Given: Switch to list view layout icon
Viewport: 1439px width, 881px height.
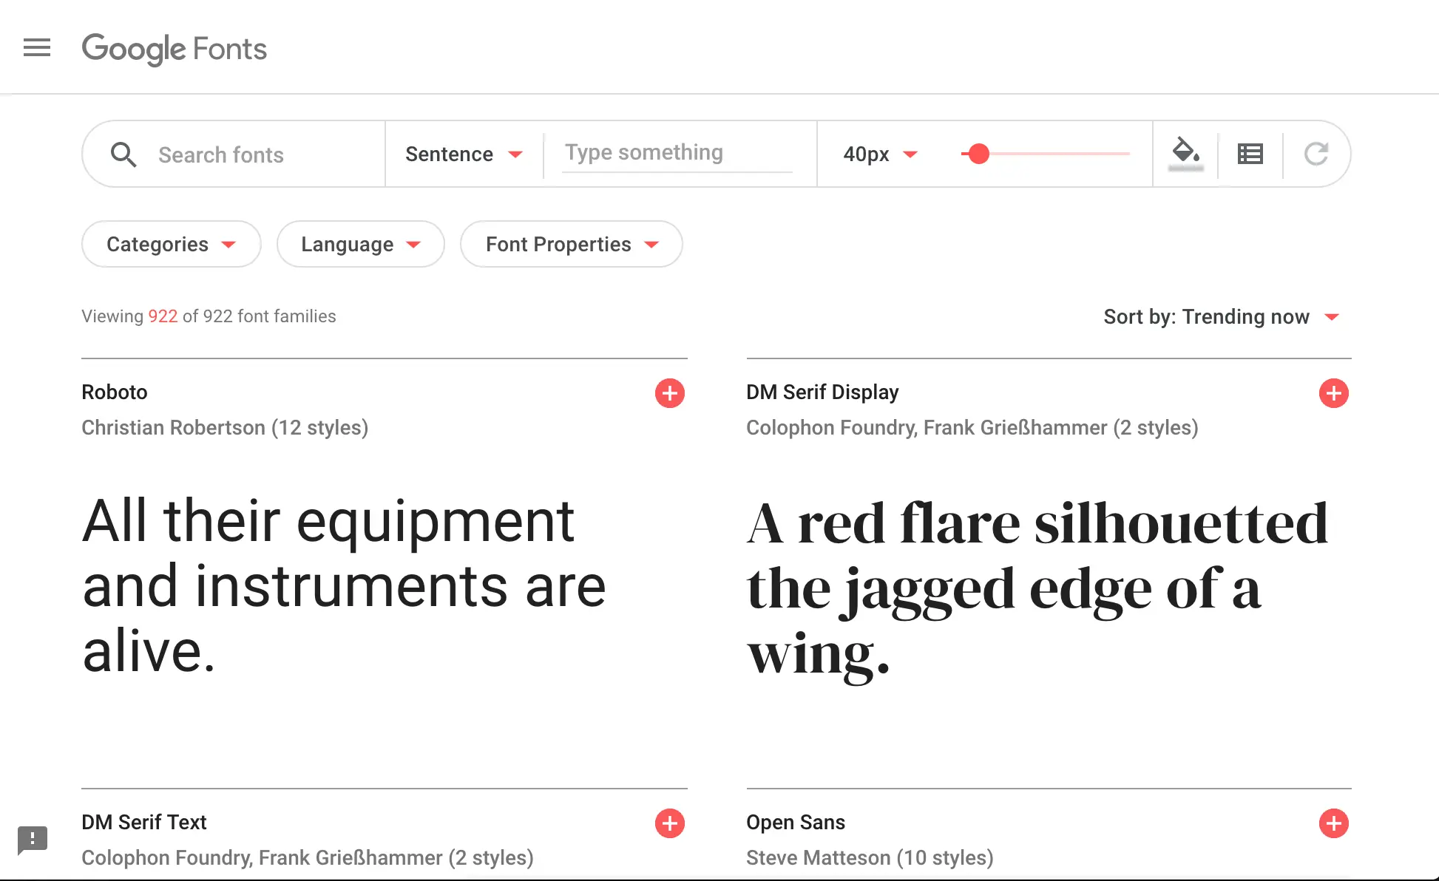Looking at the screenshot, I should [x=1250, y=154].
